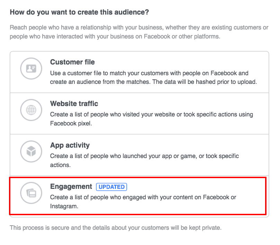
Task: Select the Customer file heading
Action: (x=72, y=62)
